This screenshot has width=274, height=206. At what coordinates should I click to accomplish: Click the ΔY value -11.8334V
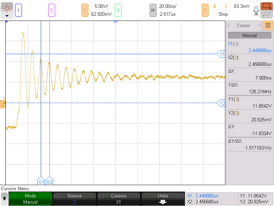(x=261, y=133)
